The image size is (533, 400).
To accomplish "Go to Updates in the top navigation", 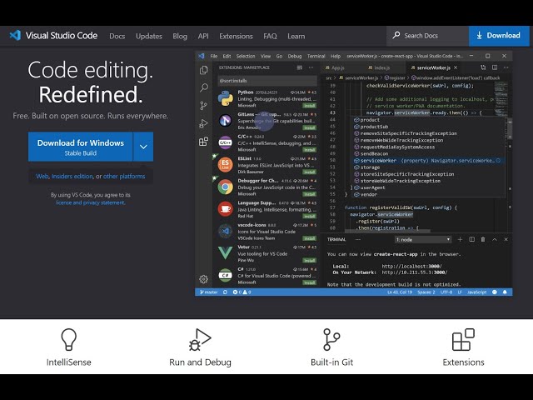I will [149, 36].
